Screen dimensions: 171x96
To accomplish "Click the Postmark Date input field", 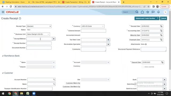I will tap(150, 40).
